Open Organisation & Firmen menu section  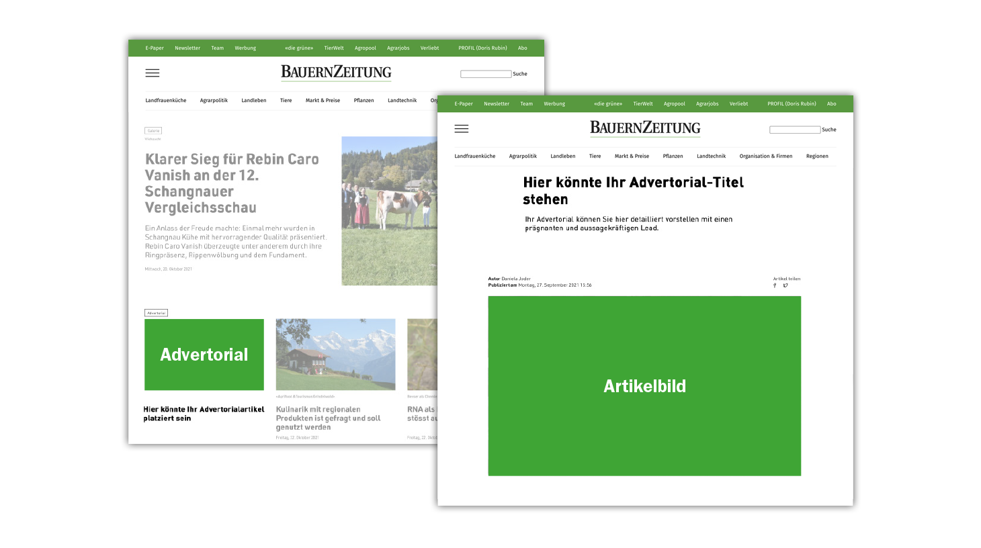click(765, 156)
